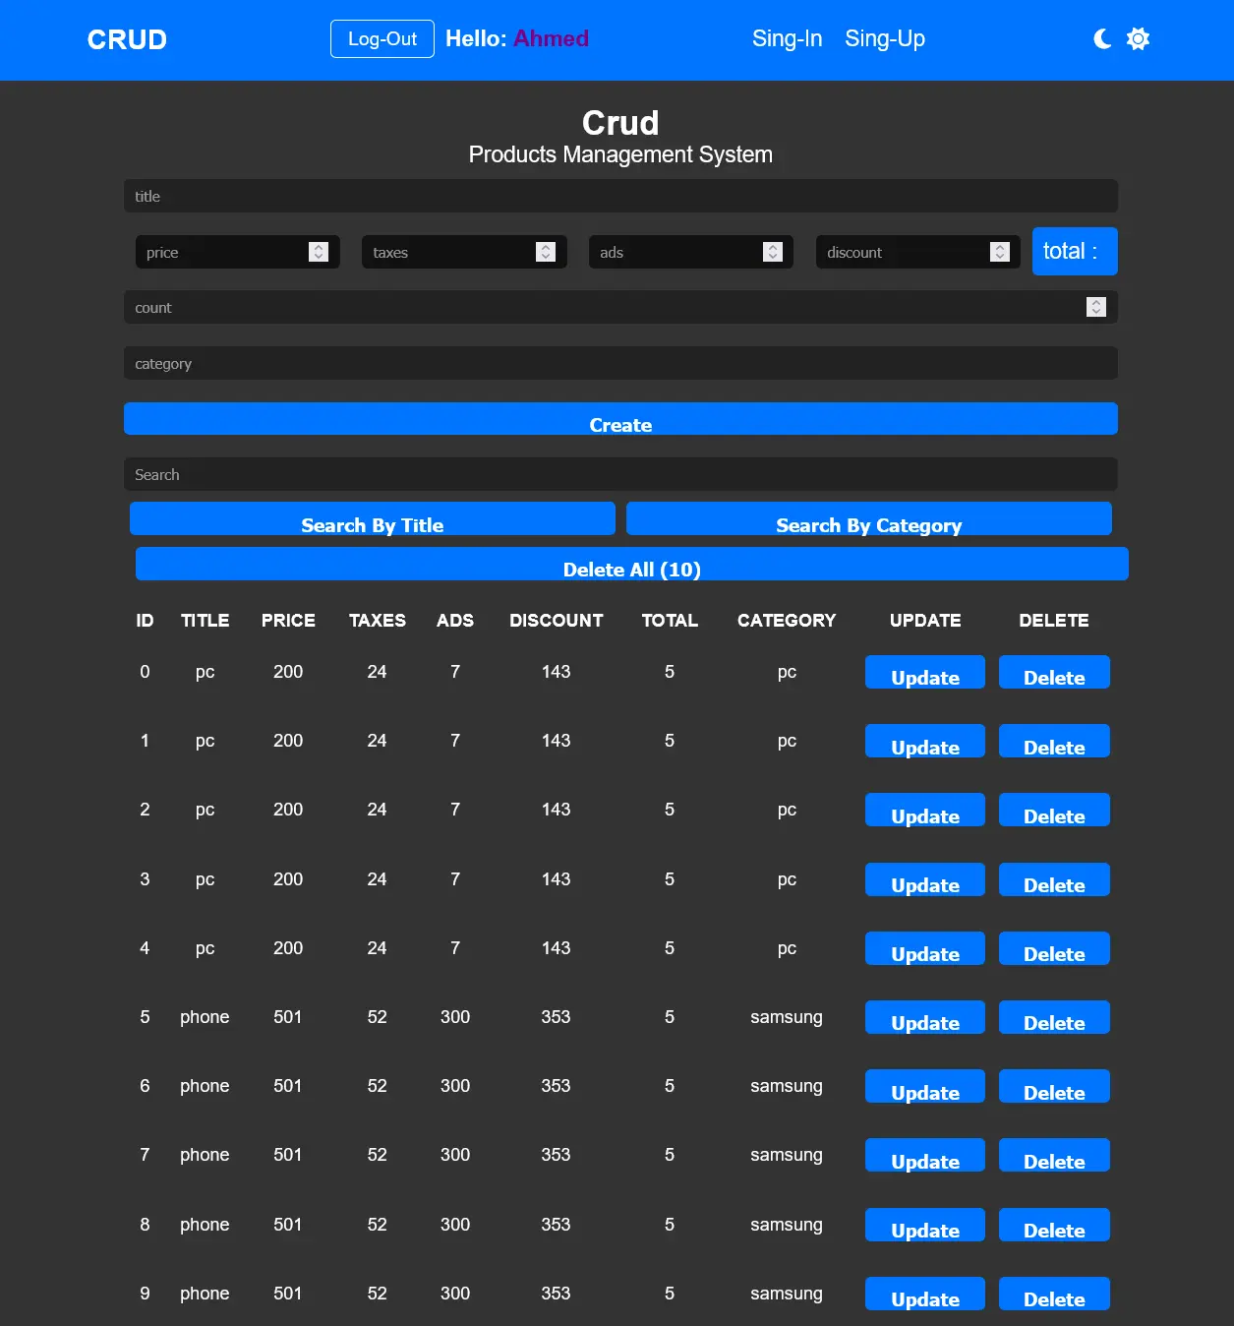Click the discount field spinner arrows
The height and width of the screenshot is (1326, 1234).
999,252
